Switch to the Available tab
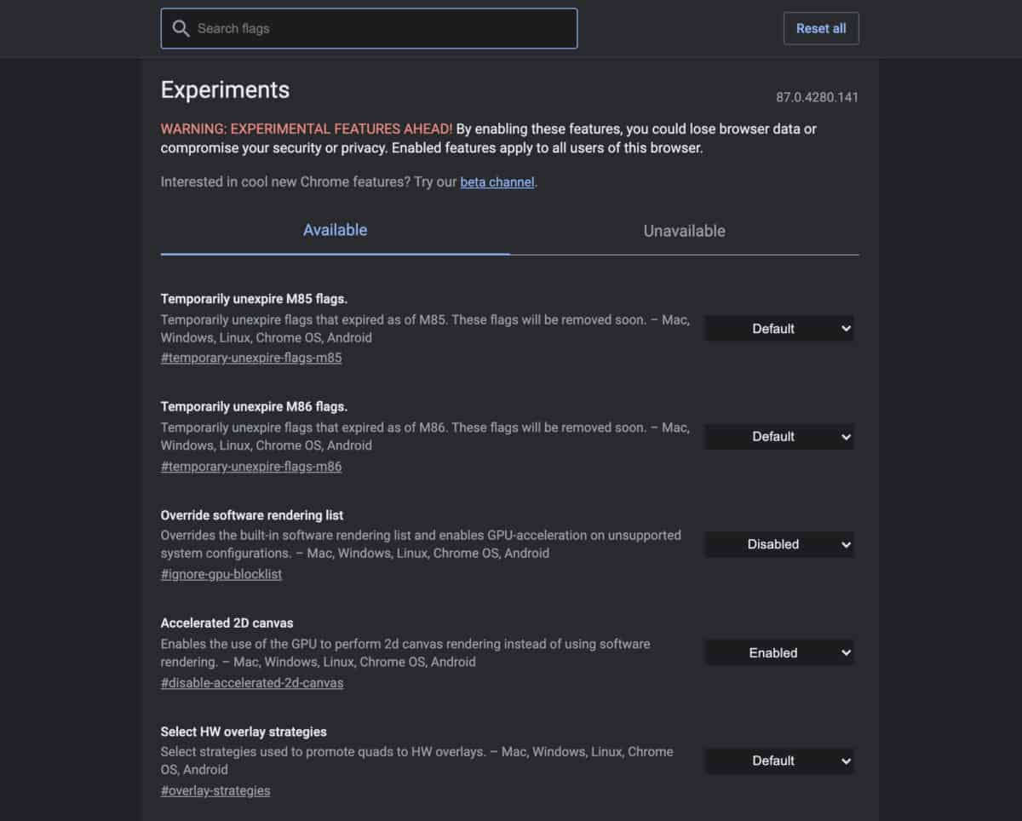Image resolution: width=1022 pixels, height=821 pixels. [x=335, y=230]
